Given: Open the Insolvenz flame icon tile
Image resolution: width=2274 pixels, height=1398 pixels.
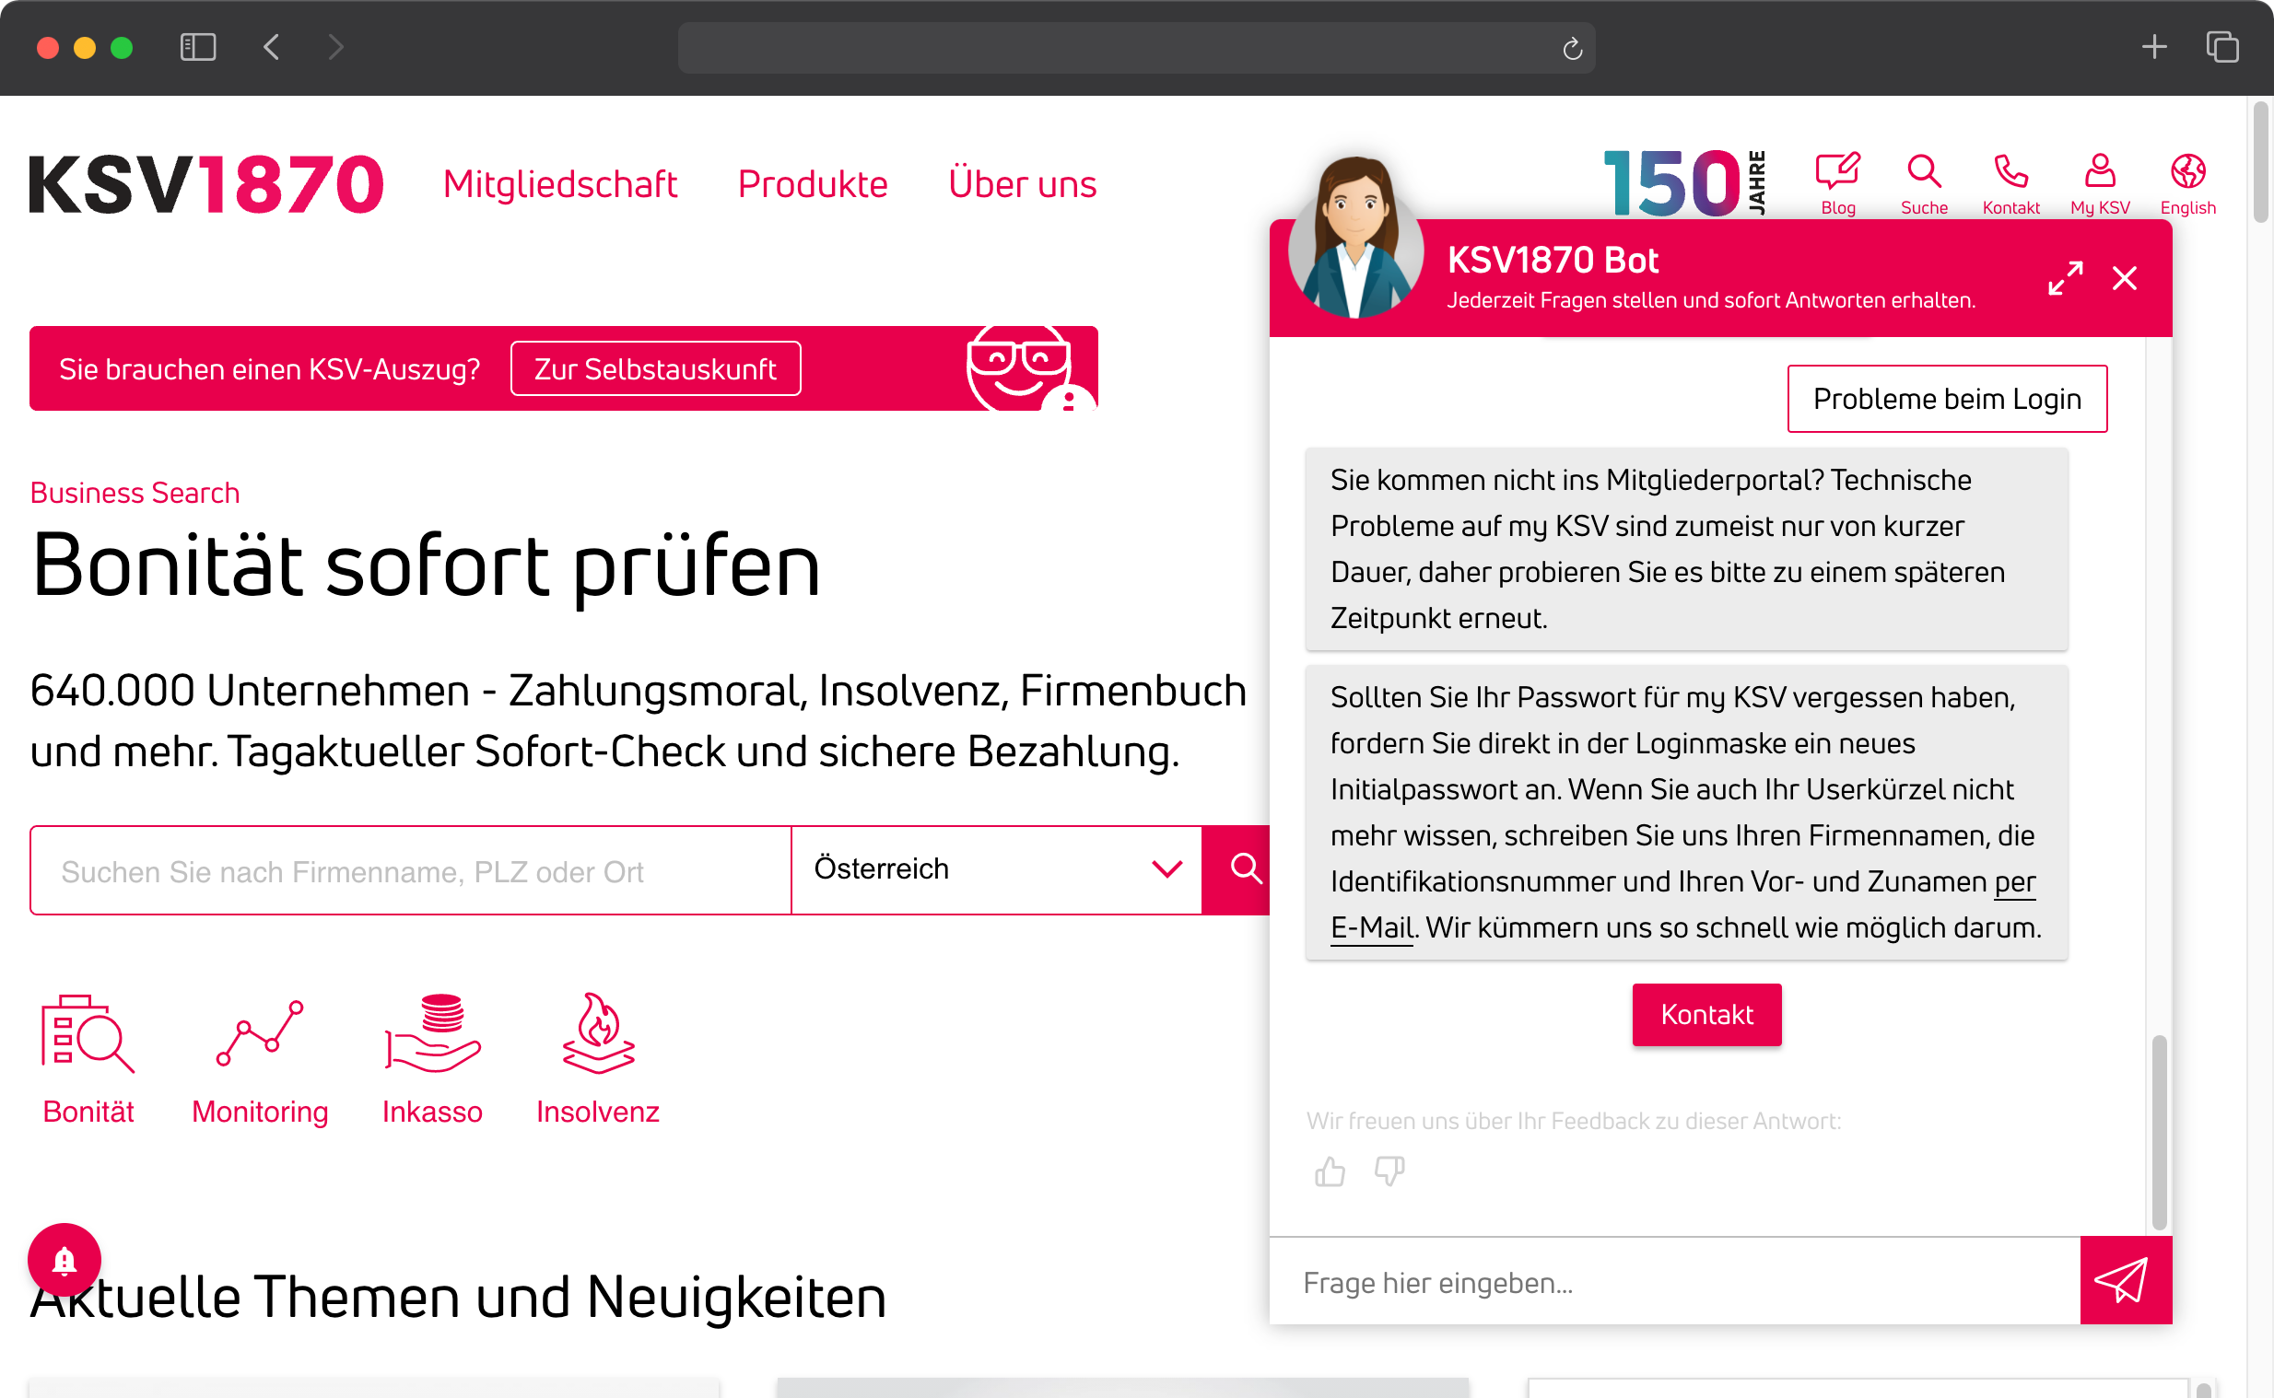Looking at the screenshot, I should pyautogui.click(x=597, y=1059).
